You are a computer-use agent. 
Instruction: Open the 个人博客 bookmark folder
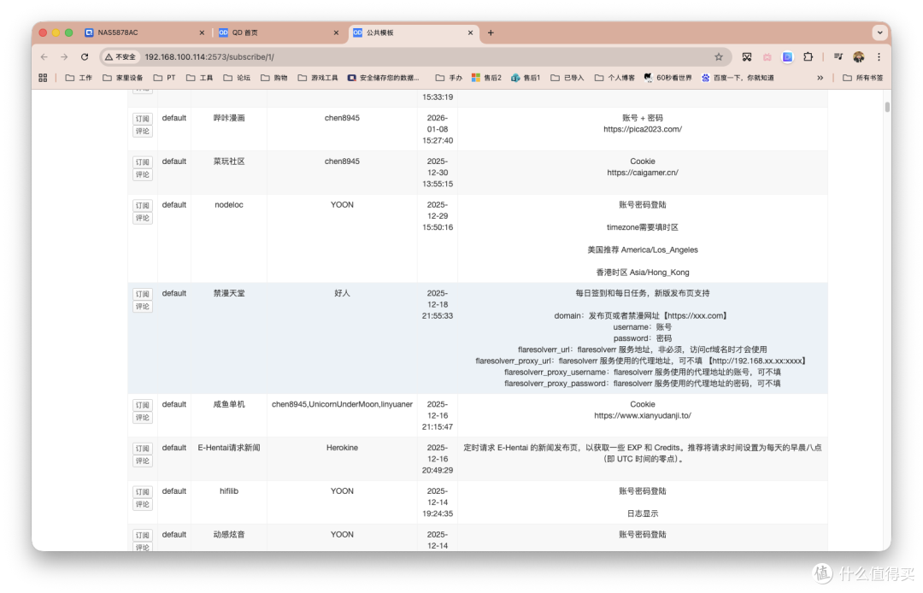(x=614, y=78)
